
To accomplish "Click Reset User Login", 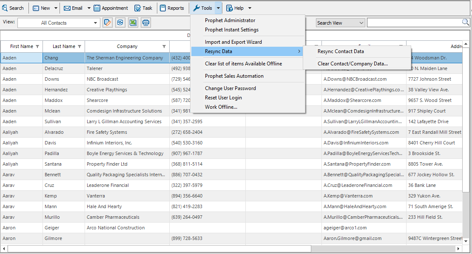I will point(223,98).
